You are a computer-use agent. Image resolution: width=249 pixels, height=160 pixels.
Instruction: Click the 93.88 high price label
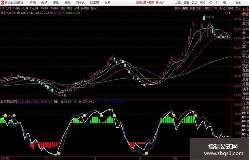[210, 17]
